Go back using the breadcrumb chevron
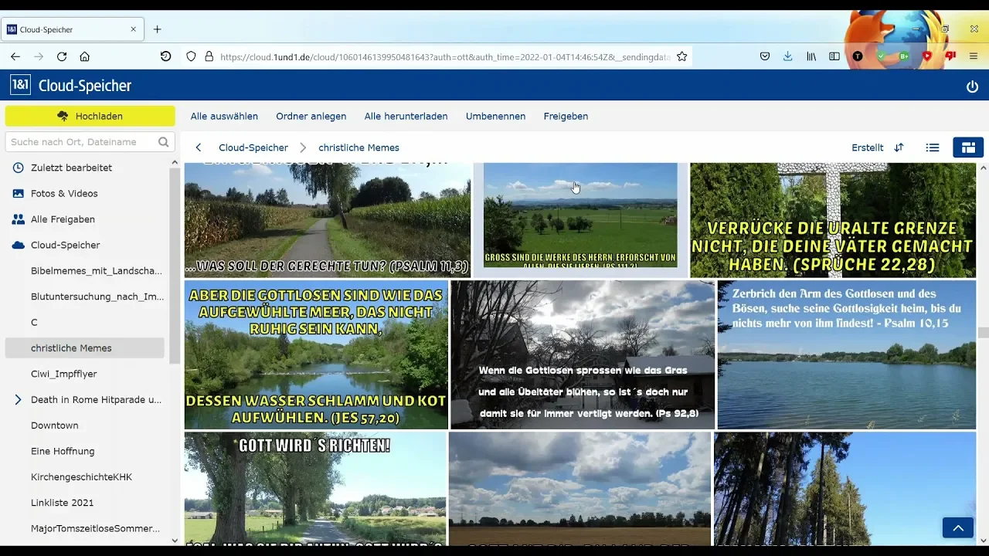Screen dimensions: 989x556 [x=199, y=147]
